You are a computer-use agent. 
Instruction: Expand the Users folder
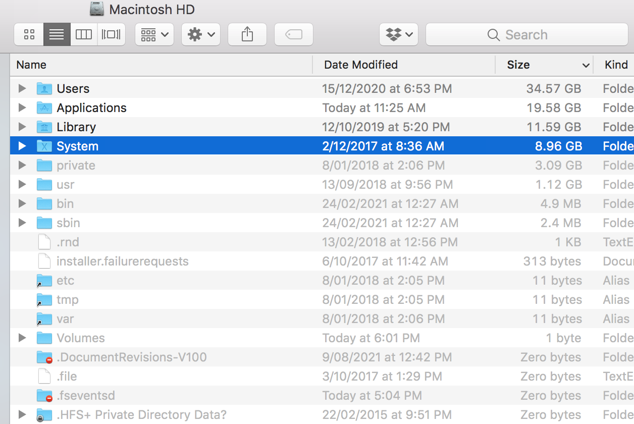point(22,89)
